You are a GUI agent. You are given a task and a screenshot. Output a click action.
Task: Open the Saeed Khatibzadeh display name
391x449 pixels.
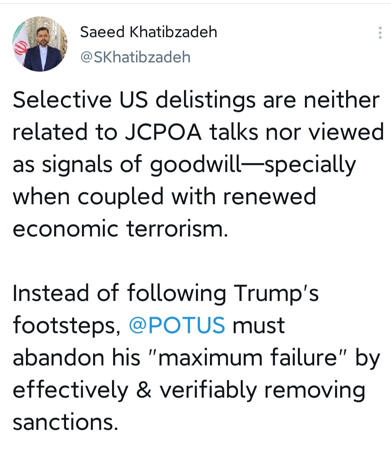[148, 32]
